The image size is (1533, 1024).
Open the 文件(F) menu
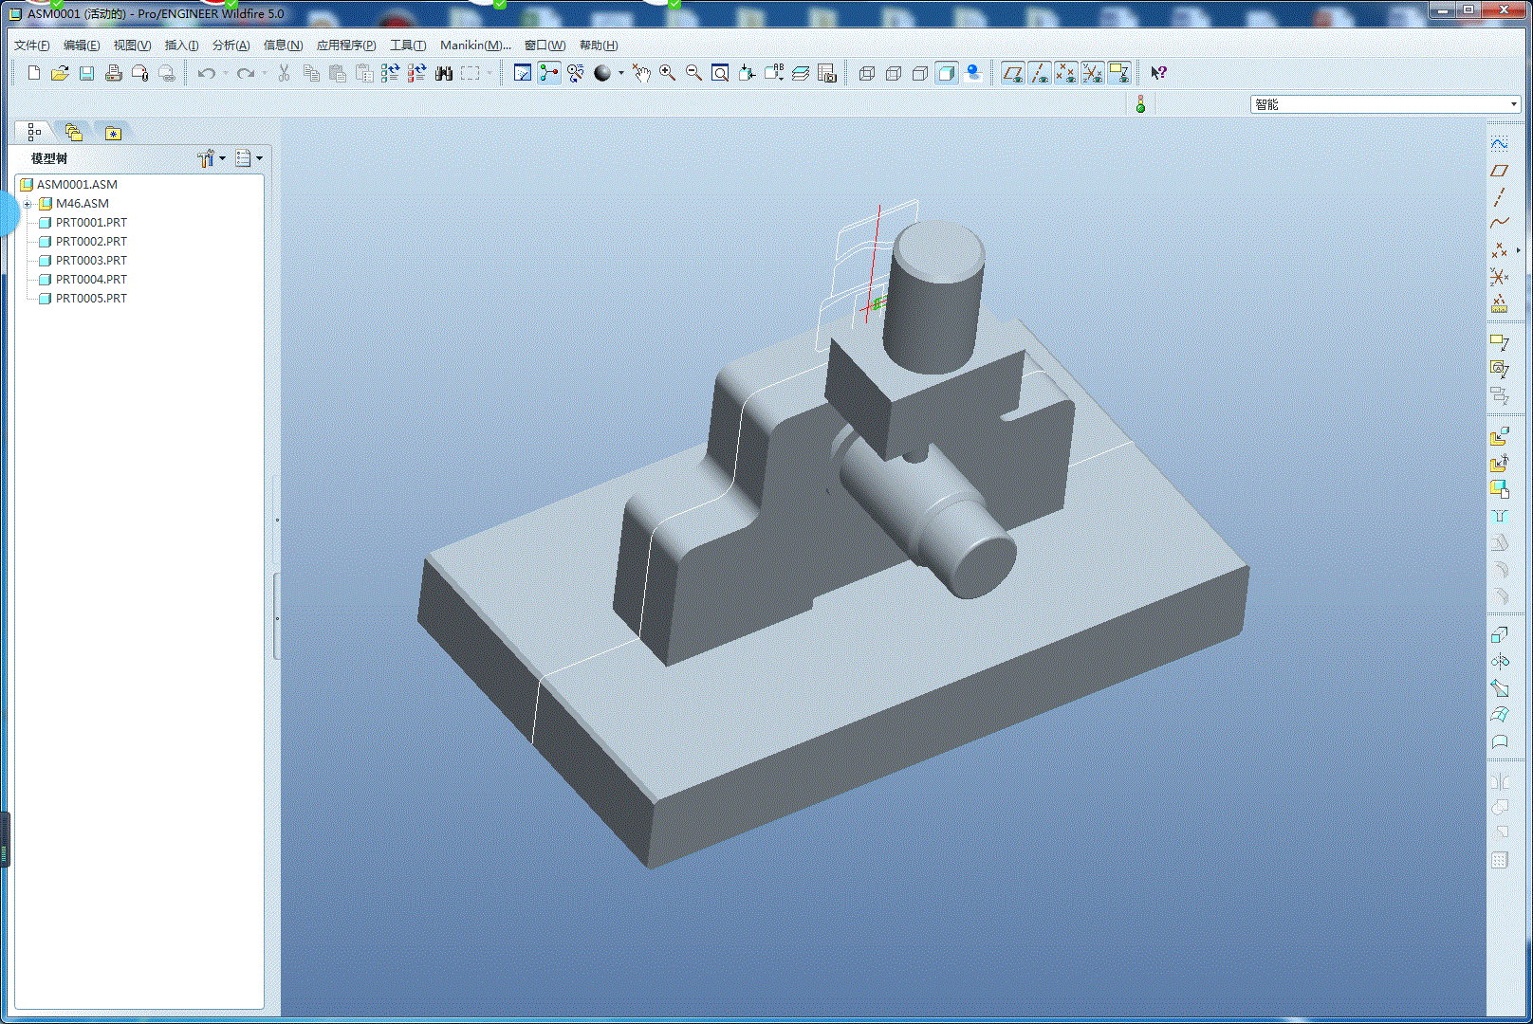(31, 45)
